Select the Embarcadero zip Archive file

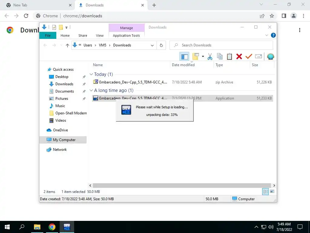tap(183, 82)
